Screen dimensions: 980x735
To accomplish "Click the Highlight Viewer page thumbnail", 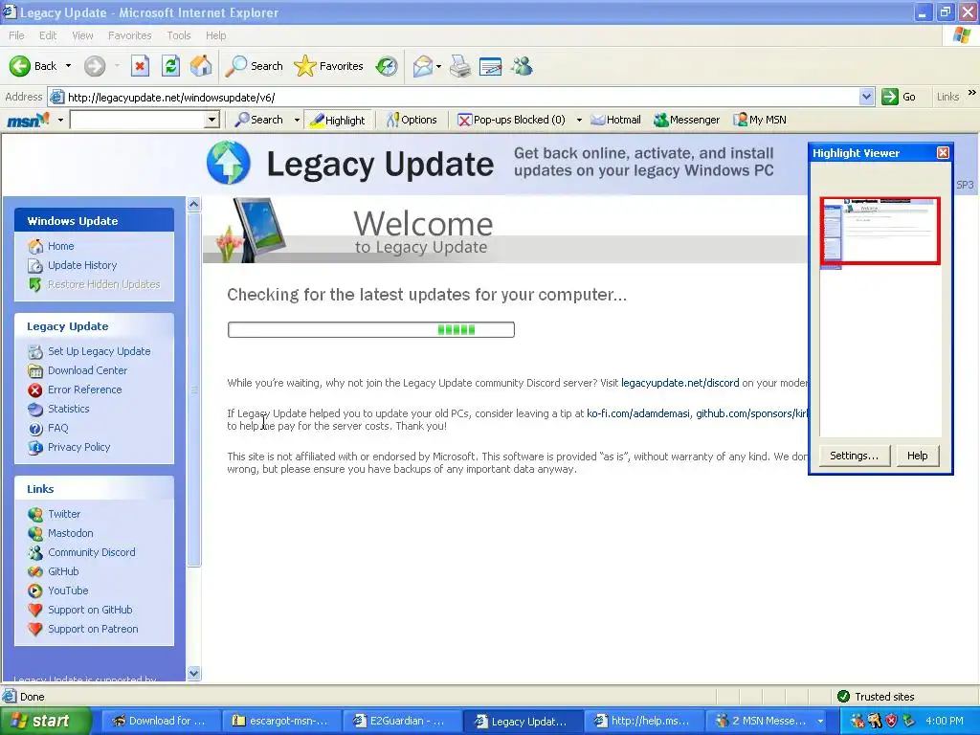I will click(x=880, y=233).
